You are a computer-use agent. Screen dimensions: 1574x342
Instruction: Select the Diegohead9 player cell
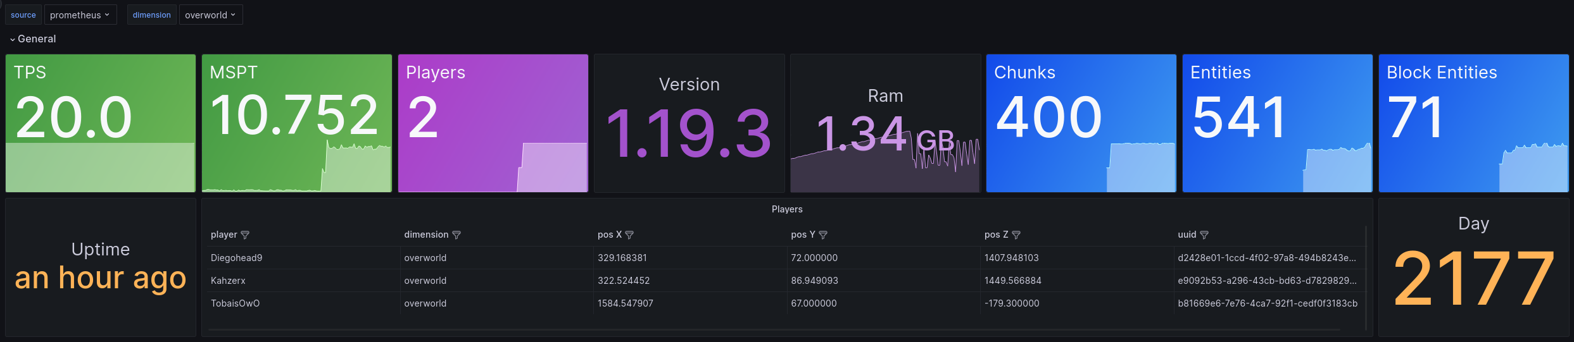[x=236, y=258]
